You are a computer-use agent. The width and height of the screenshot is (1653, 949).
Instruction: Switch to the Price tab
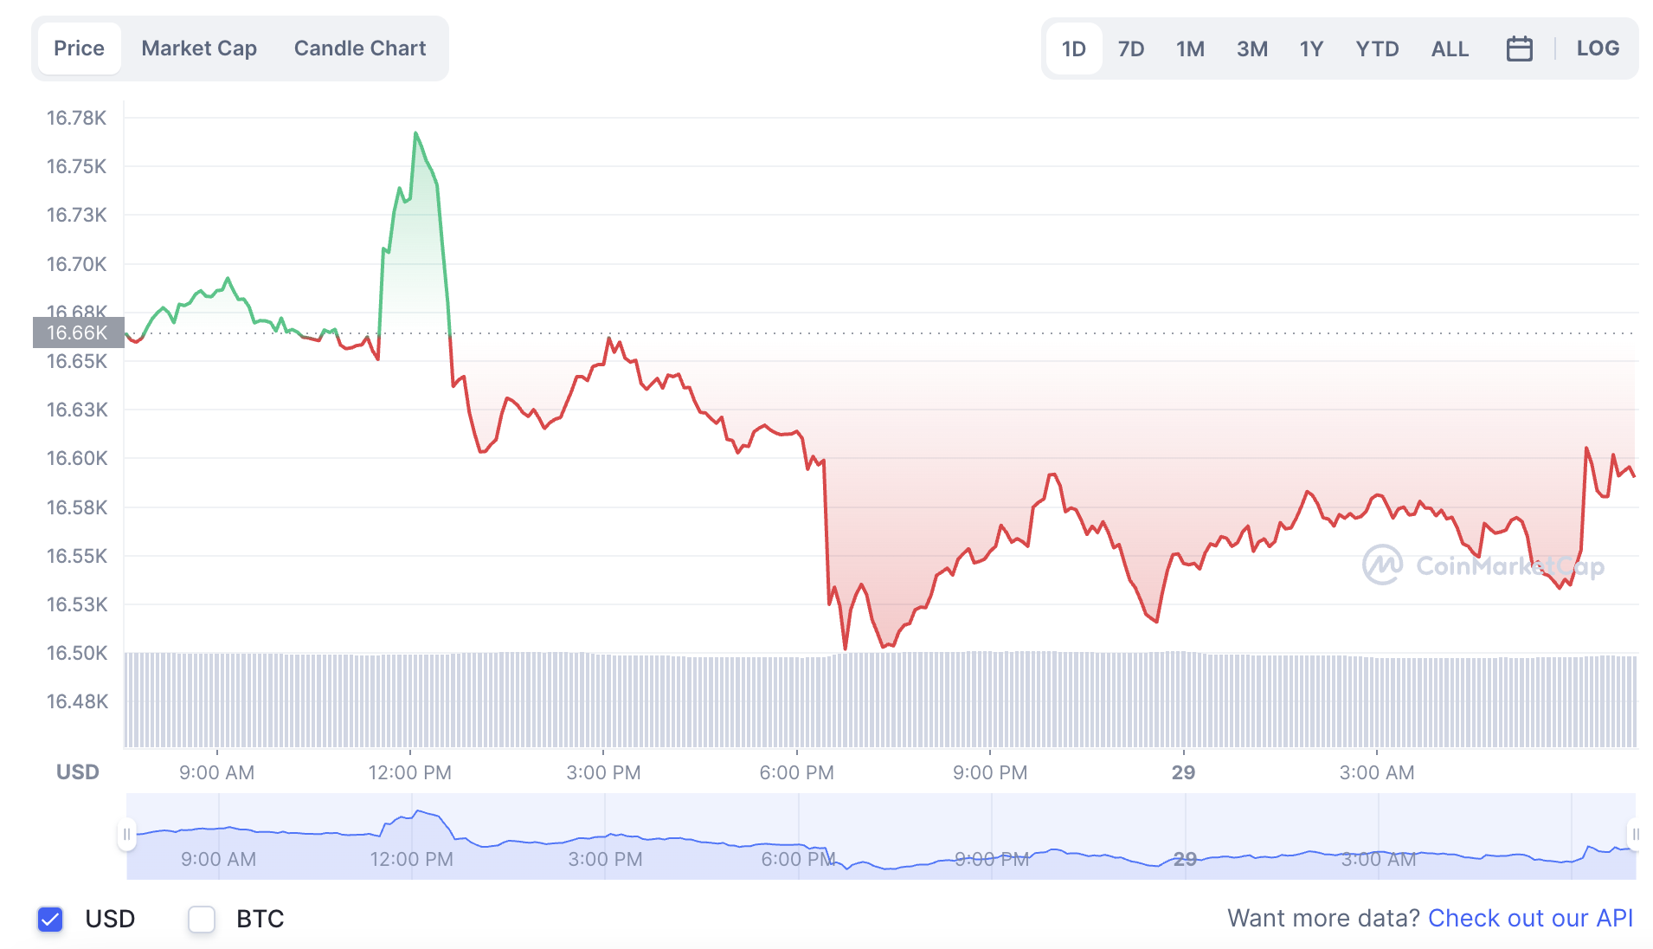(x=79, y=48)
